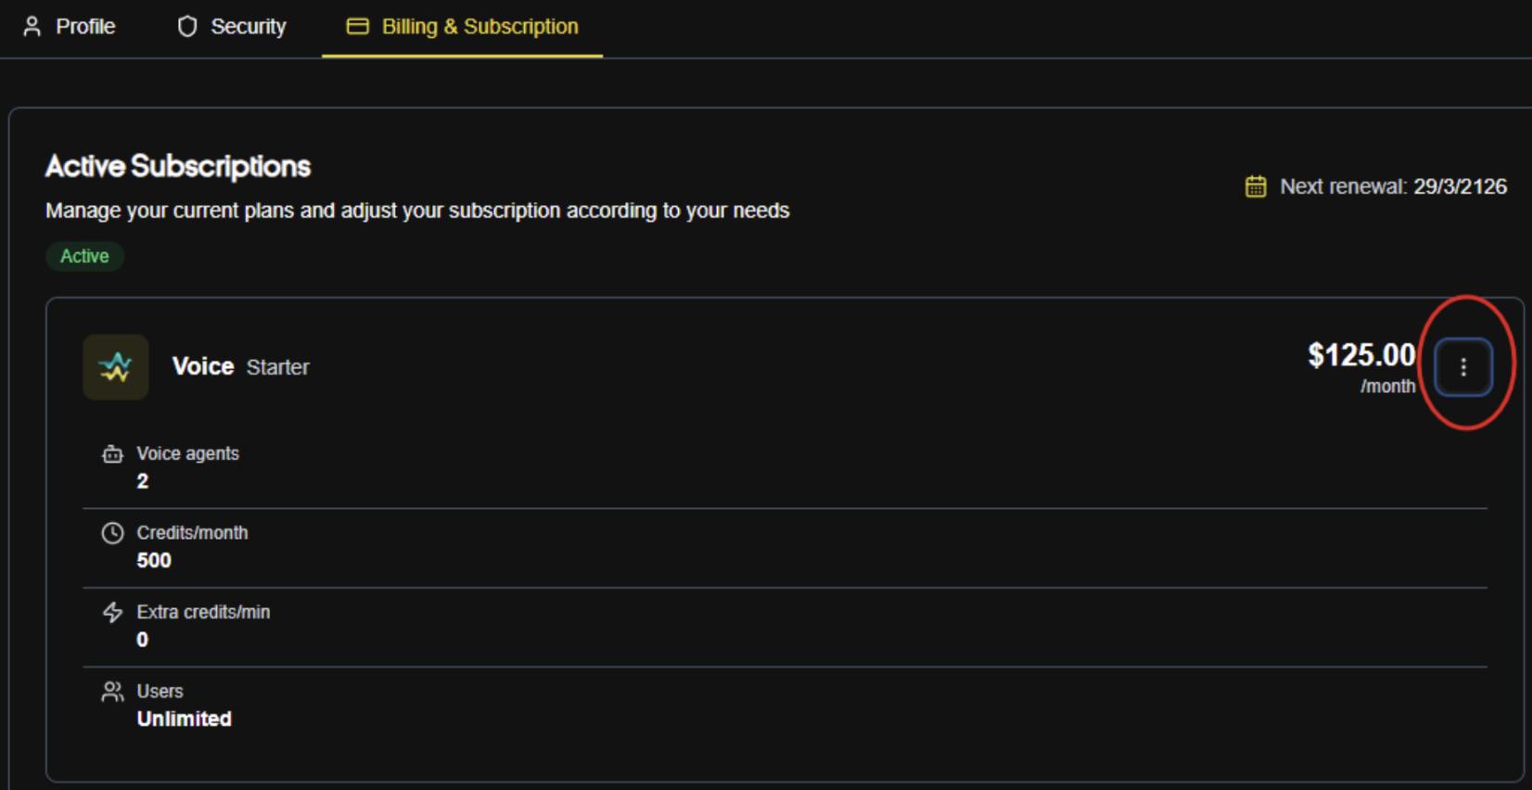Click the calendar icon beside Next renewal
Image resolution: width=1532 pixels, height=790 pixels.
coord(1256,186)
